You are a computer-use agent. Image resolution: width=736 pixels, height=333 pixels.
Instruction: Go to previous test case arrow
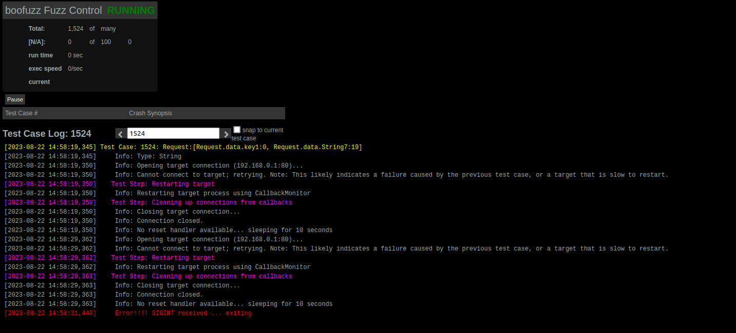[x=121, y=134]
